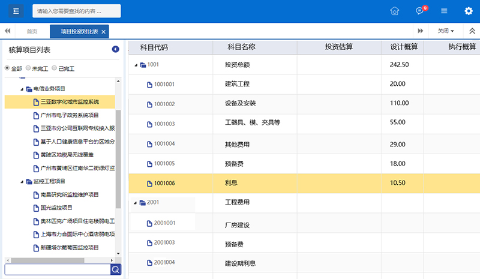Collapse the 核算项目列表 side panel
The width and height of the screenshot is (480, 279).
tap(116, 50)
